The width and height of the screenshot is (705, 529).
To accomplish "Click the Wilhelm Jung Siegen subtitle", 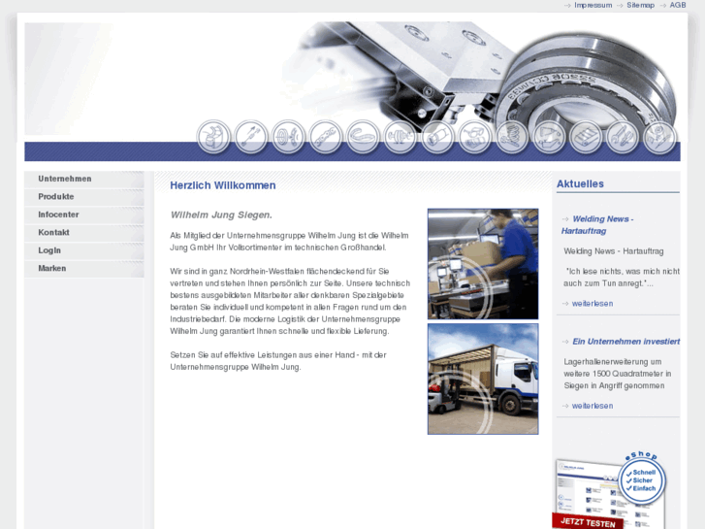I will coord(221,215).
